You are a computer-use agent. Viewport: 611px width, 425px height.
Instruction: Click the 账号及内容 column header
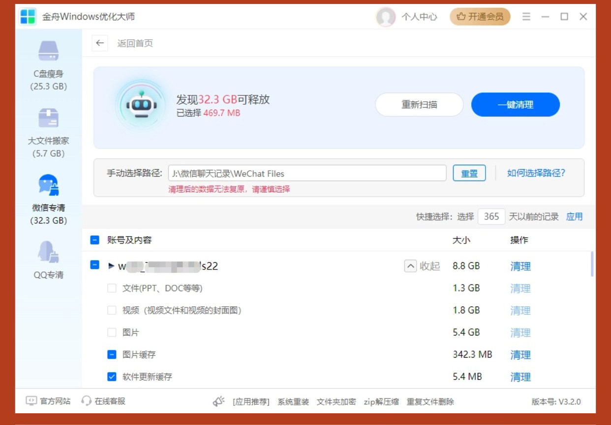click(x=129, y=240)
